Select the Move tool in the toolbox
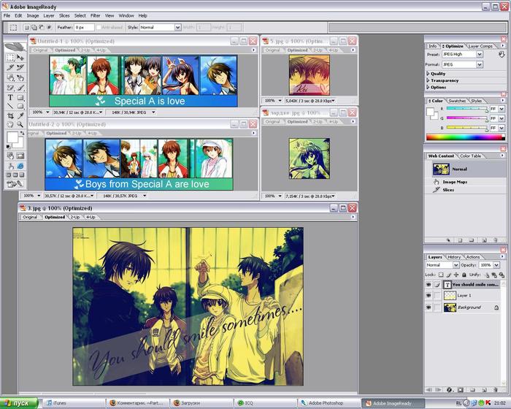This screenshot has width=511, height=409. coord(20,58)
